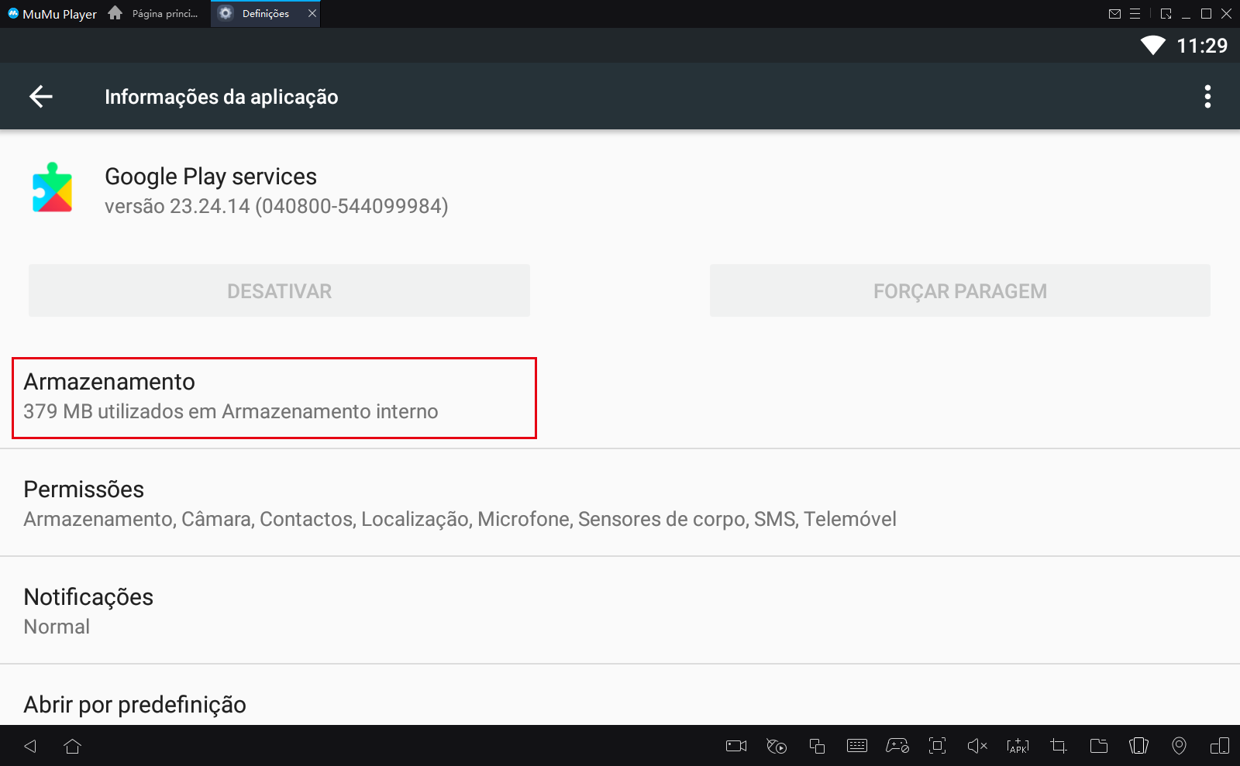Click the Google Play services app icon

tap(53, 187)
